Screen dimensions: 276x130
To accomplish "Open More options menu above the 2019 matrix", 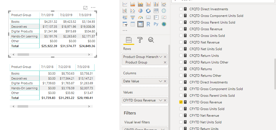I will click(93, 7).
